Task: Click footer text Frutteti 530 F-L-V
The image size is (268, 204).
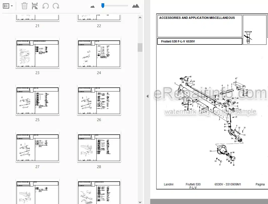Action: [193, 186]
